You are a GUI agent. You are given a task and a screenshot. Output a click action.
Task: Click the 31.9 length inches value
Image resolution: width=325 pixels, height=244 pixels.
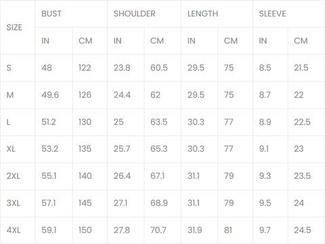pyautogui.click(x=194, y=230)
